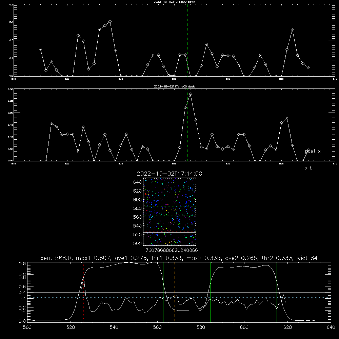The width and height of the screenshot is (339, 339).
Task: Click the red dotted horizontal line in center image
Action: point(169,195)
